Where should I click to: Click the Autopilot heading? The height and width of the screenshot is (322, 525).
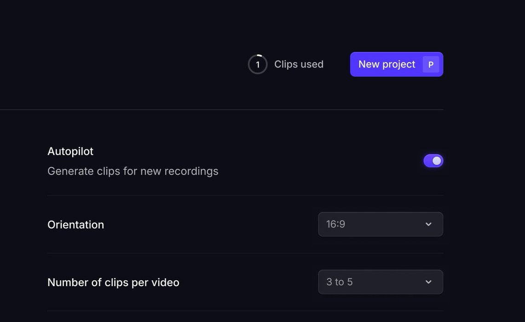(x=70, y=151)
